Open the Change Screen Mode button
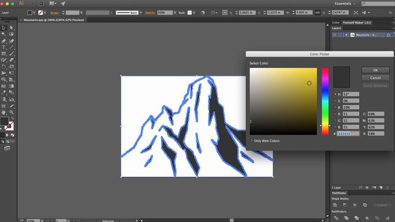 [x=7, y=148]
